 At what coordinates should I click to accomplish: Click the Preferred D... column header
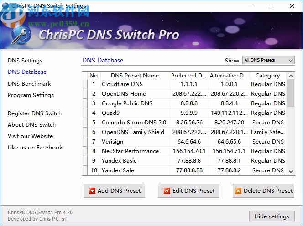(x=189, y=76)
